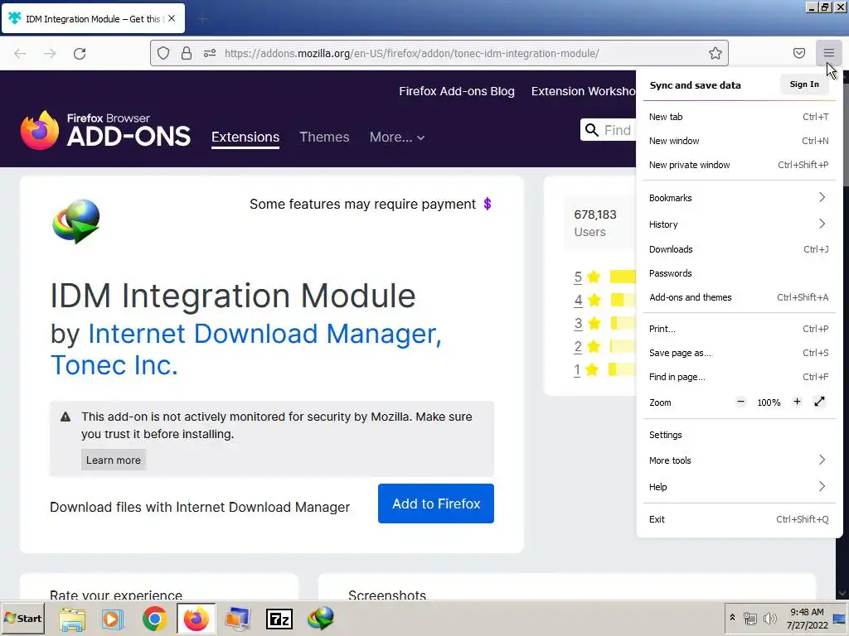Open the site permissions icon in address bar
Screen dimensions: 849x636
[210, 53]
